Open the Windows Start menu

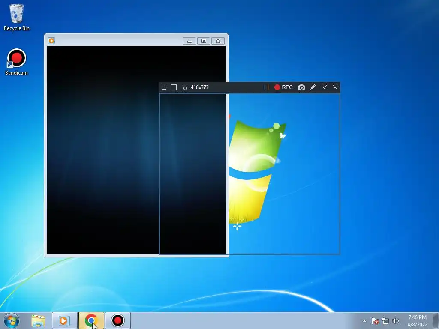click(x=12, y=320)
